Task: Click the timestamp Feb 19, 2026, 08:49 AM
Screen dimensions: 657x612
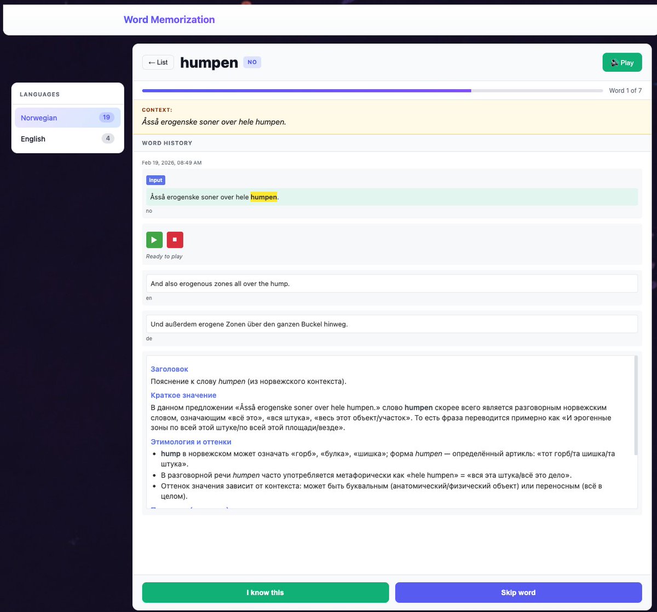Action: coord(171,163)
